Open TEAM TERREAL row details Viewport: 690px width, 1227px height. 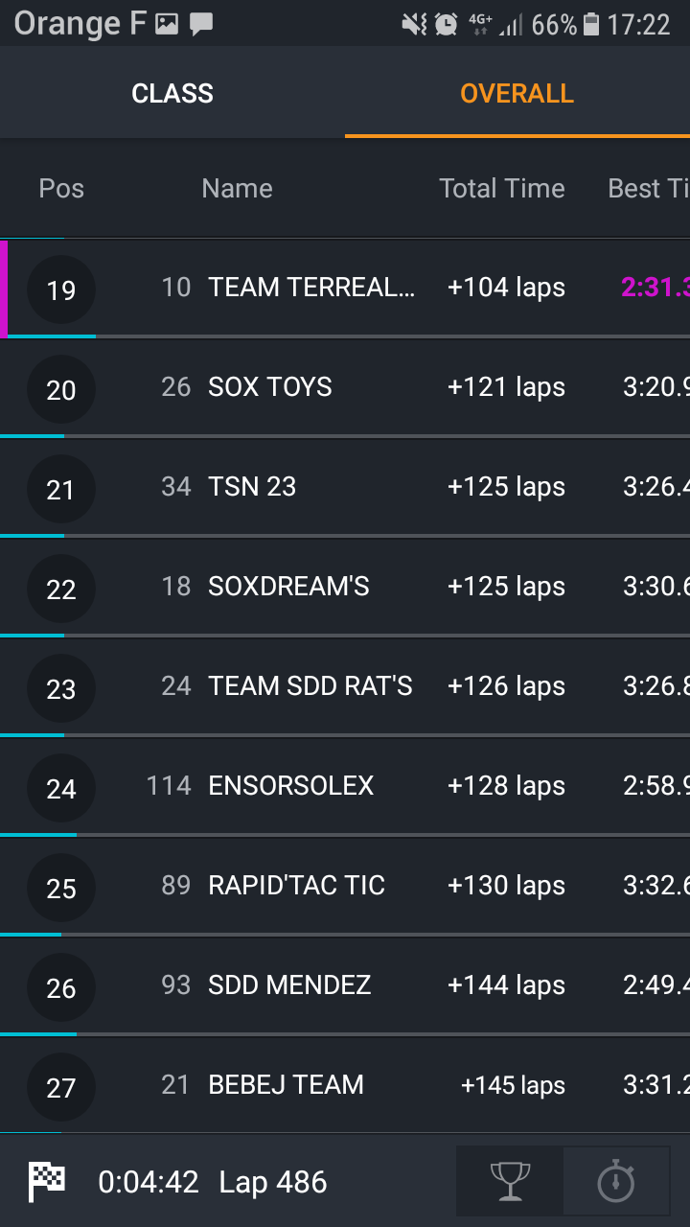(x=311, y=288)
